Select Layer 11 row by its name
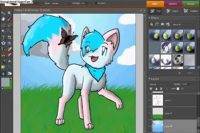Viewport: 200px width, 133px height. coord(169,113)
